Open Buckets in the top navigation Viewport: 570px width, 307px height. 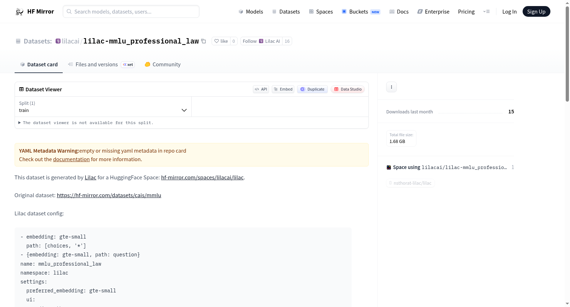point(361,12)
